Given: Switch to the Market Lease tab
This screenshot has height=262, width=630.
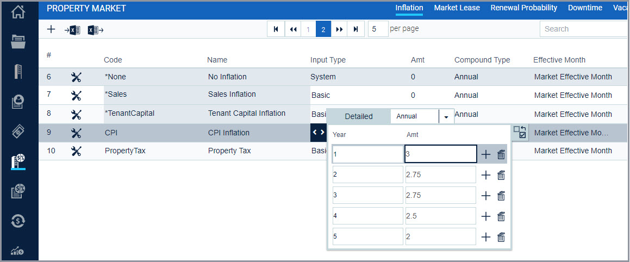Looking at the screenshot, I should click(457, 8).
